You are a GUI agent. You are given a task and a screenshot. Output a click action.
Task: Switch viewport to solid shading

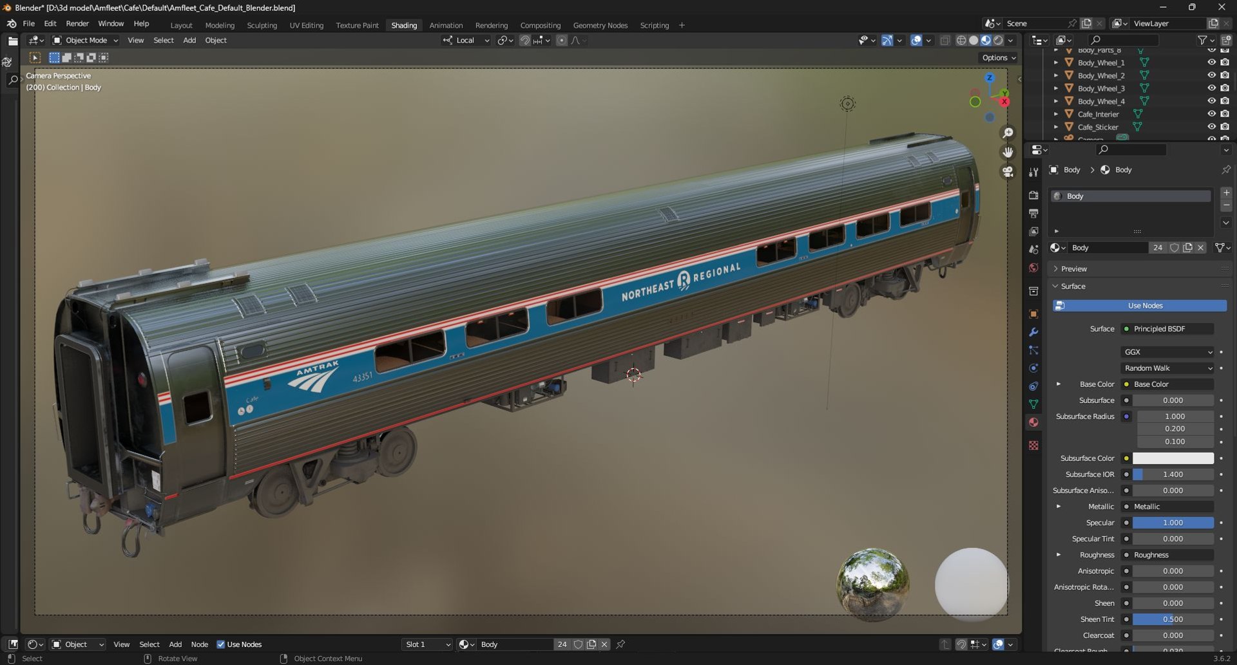coord(973,40)
